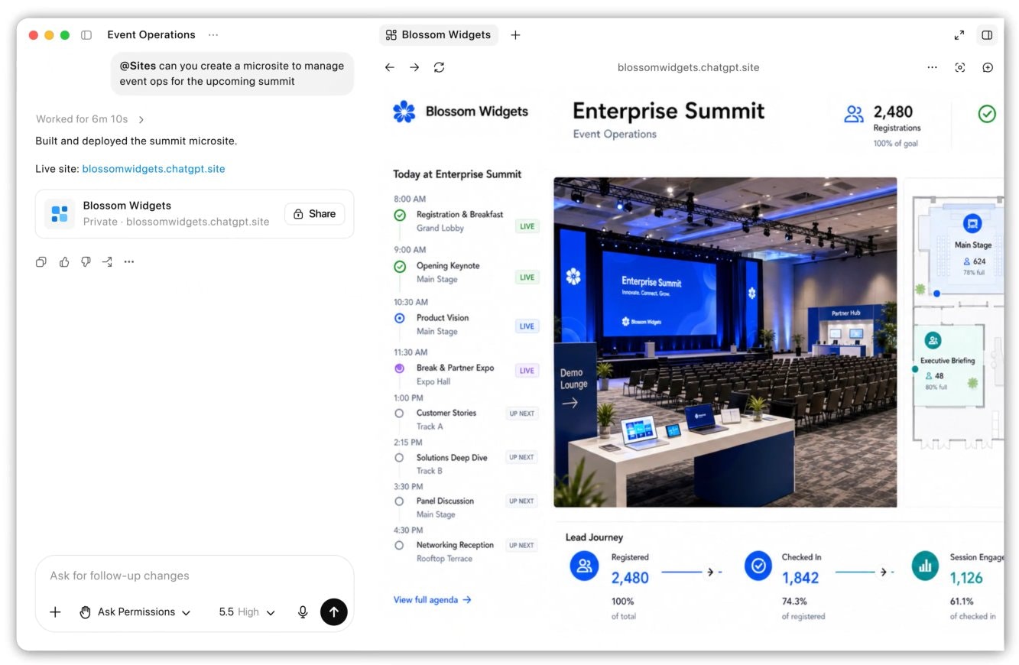Viewport: 1019px width, 665px height.
Task: Open the Blossom Widgets site card
Action: (x=194, y=214)
